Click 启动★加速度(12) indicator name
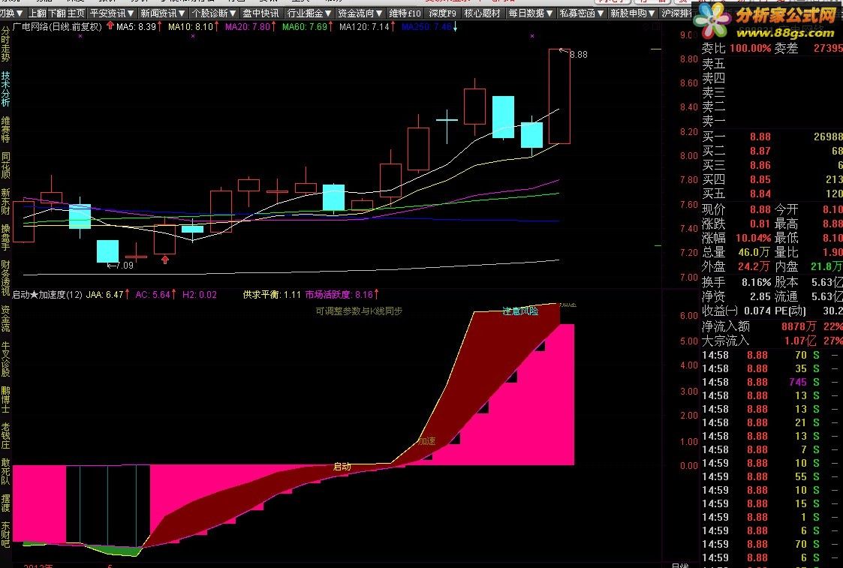This screenshot has width=843, height=568. pyautogui.click(x=47, y=294)
